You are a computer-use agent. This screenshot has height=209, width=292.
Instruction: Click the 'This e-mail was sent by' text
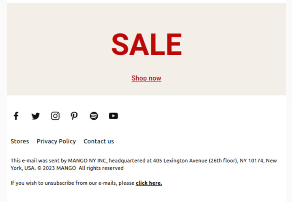39,161
